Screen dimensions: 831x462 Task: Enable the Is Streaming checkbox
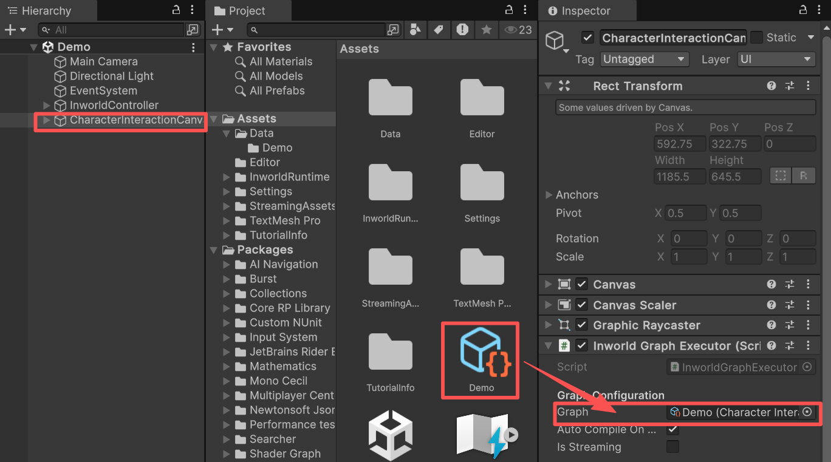672,447
